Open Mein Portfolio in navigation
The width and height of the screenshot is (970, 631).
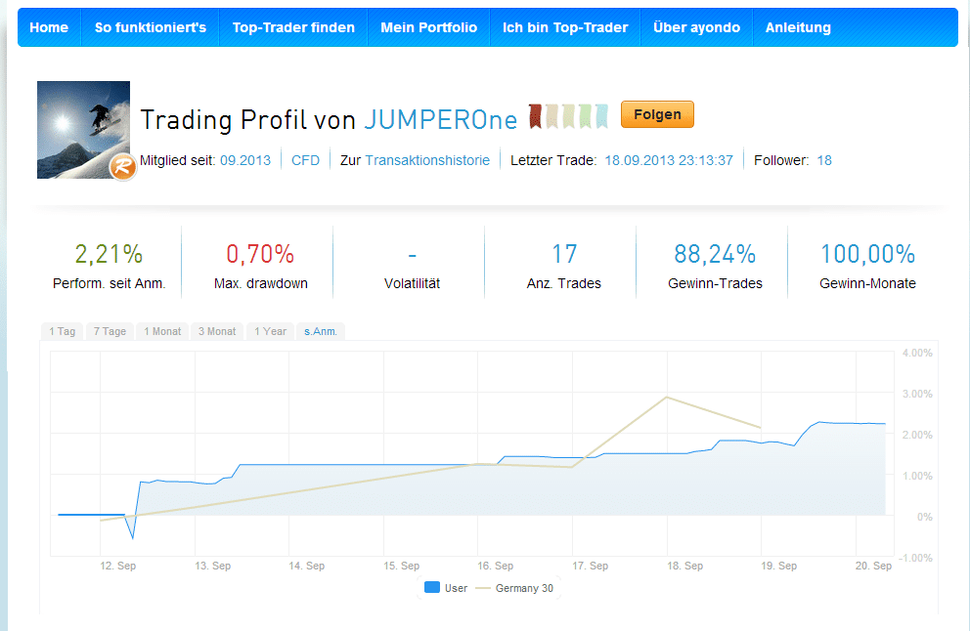click(428, 27)
